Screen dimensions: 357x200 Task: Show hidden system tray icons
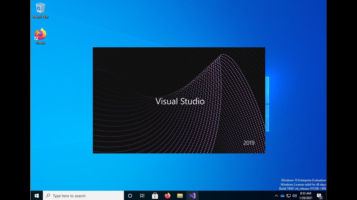(x=276, y=196)
